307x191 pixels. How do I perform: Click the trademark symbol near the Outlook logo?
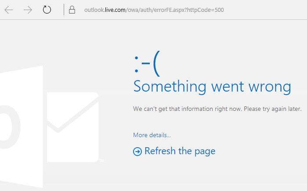coord(101,161)
